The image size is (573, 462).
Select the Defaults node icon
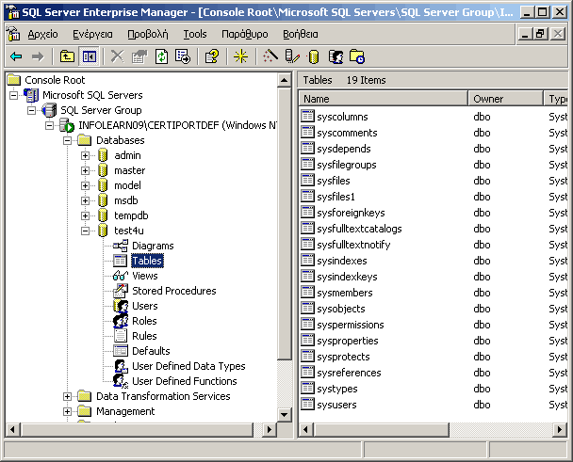tap(121, 351)
